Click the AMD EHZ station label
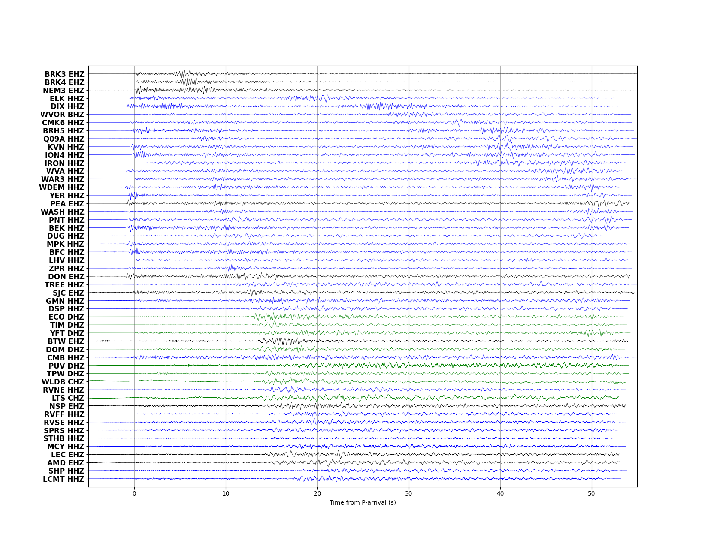The height and width of the screenshot is (547, 708). (x=66, y=463)
